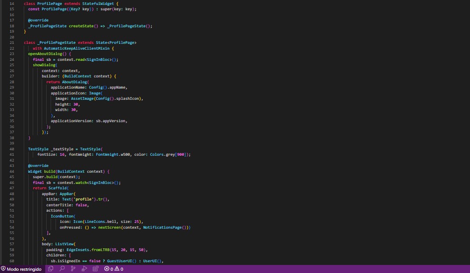This screenshot has height=273, width=470.
Task: Open the Run and Debug icon
Action: [x=84, y=269]
